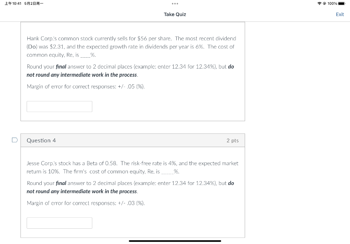Tap the orientation lock status icon
The height and width of the screenshot is (244, 350).
point(324,3)
